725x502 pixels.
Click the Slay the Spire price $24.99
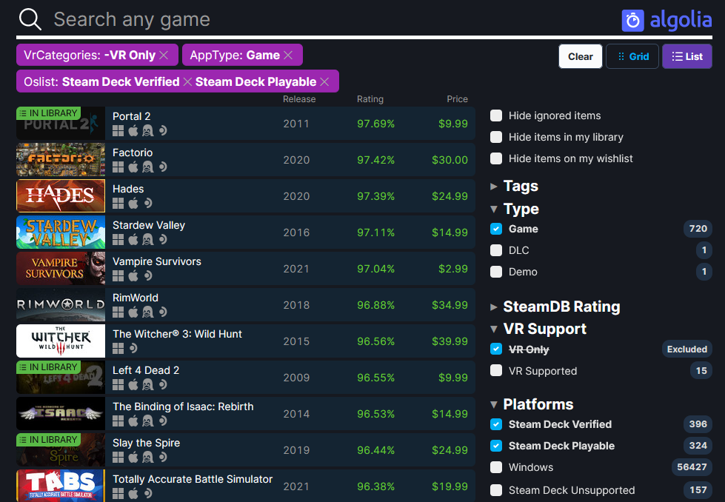click(x=450, y=450)
